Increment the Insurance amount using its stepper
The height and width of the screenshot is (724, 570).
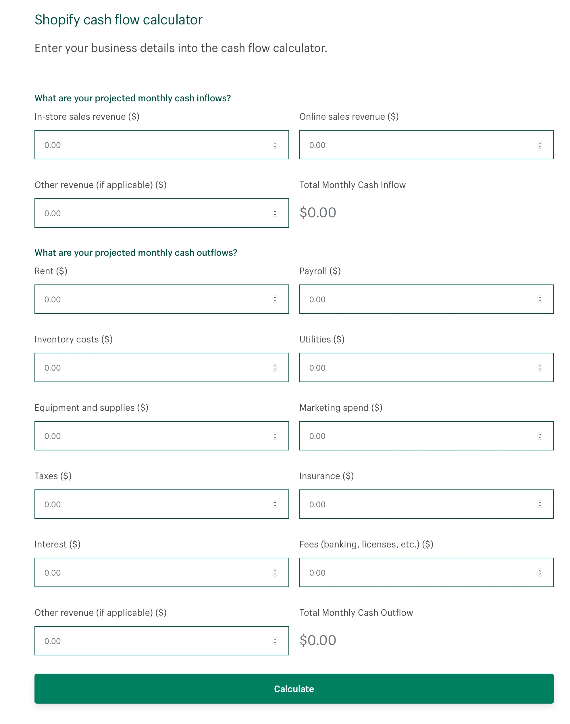(540, 503)
